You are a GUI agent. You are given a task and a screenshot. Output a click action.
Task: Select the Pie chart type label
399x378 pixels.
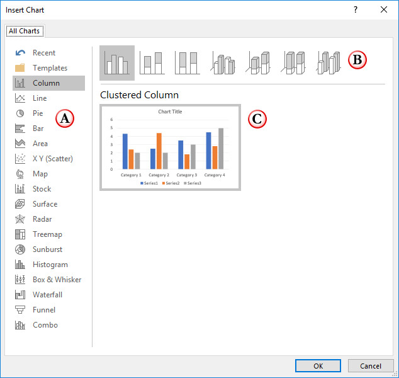38,113
